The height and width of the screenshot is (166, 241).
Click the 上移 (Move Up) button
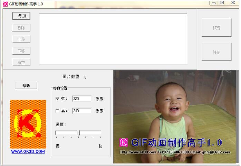(x=21, y=39)
